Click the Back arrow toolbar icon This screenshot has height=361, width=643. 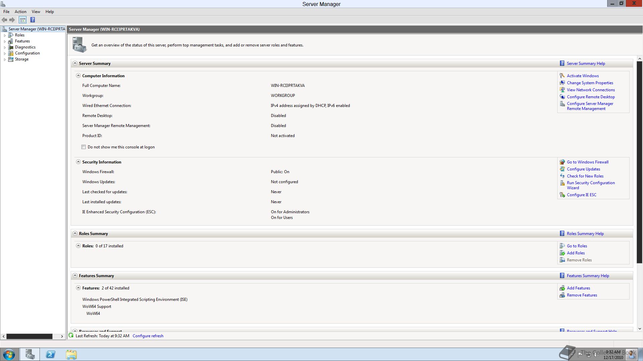pyautogui.click(x=4, y=20)
